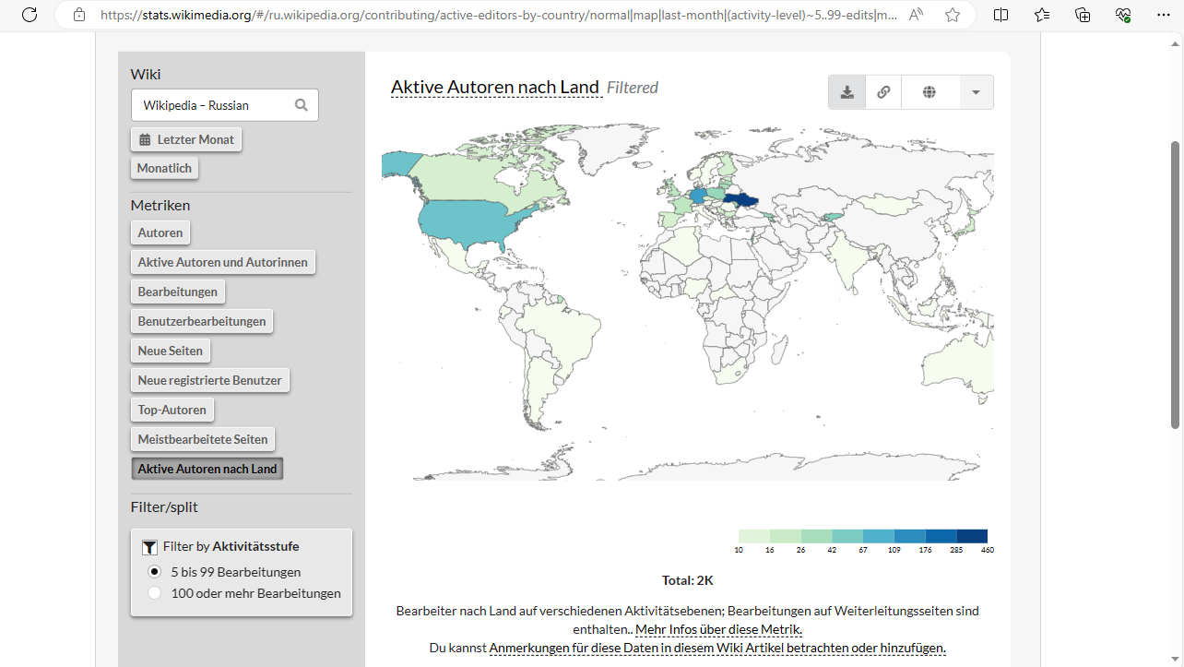Image resolution: width=1184 pixels, height=667 pixels.
Task: Open the Top-Autoren metric
Action: pos(172,410)
